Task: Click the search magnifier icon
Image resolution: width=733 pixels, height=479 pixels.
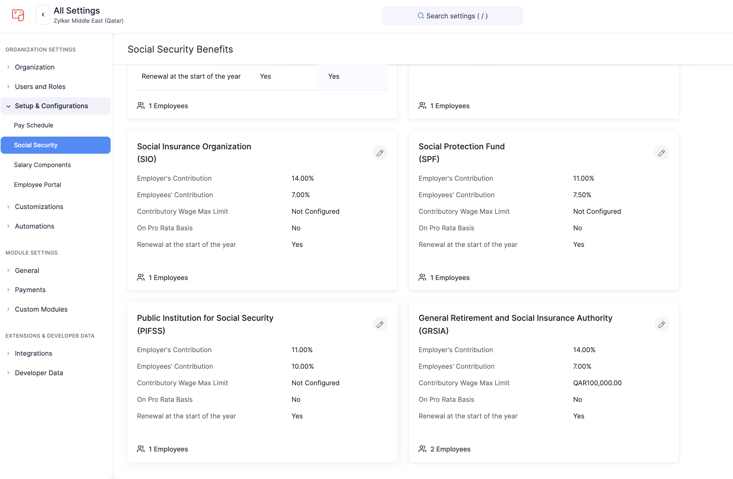Action: pos(420,16)
